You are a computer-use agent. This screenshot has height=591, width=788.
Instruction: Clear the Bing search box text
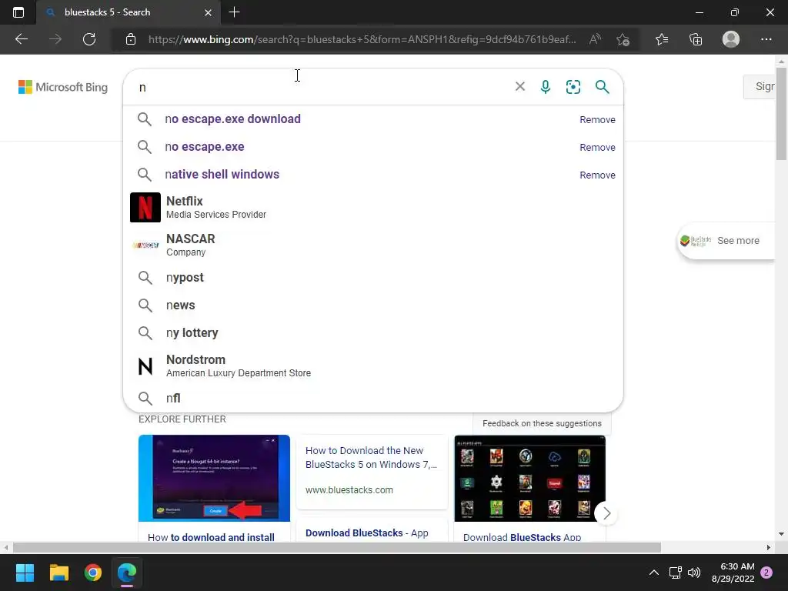(x=520, y=86)
